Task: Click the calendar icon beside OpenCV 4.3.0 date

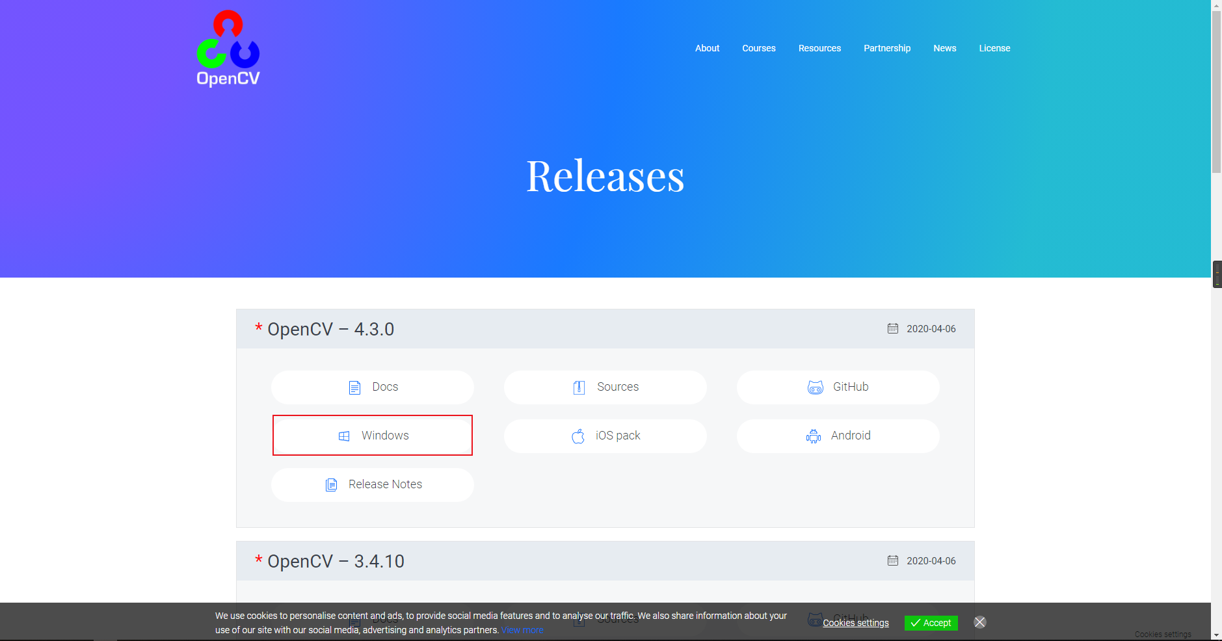Action: pos(893,328)
